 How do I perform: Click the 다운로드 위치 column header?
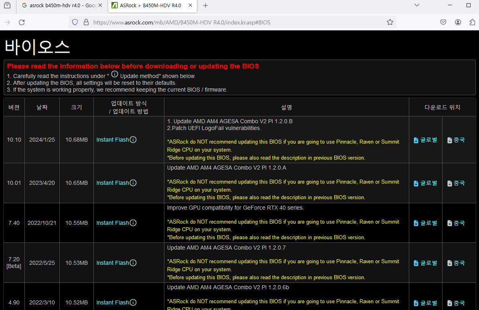(x=443, y=107)
